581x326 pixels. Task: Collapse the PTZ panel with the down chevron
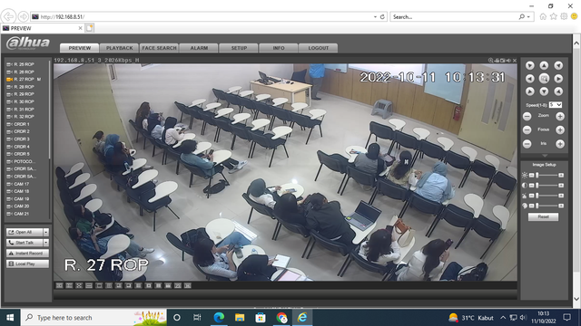pos(544,156)
